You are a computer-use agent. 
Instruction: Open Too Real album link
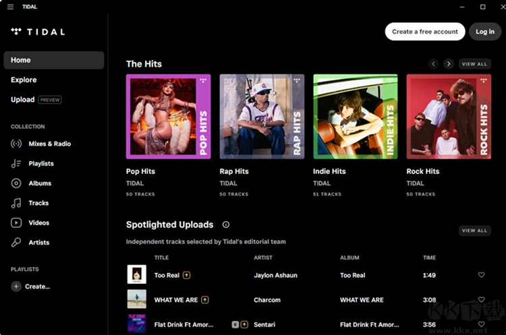tap(352, 276)
